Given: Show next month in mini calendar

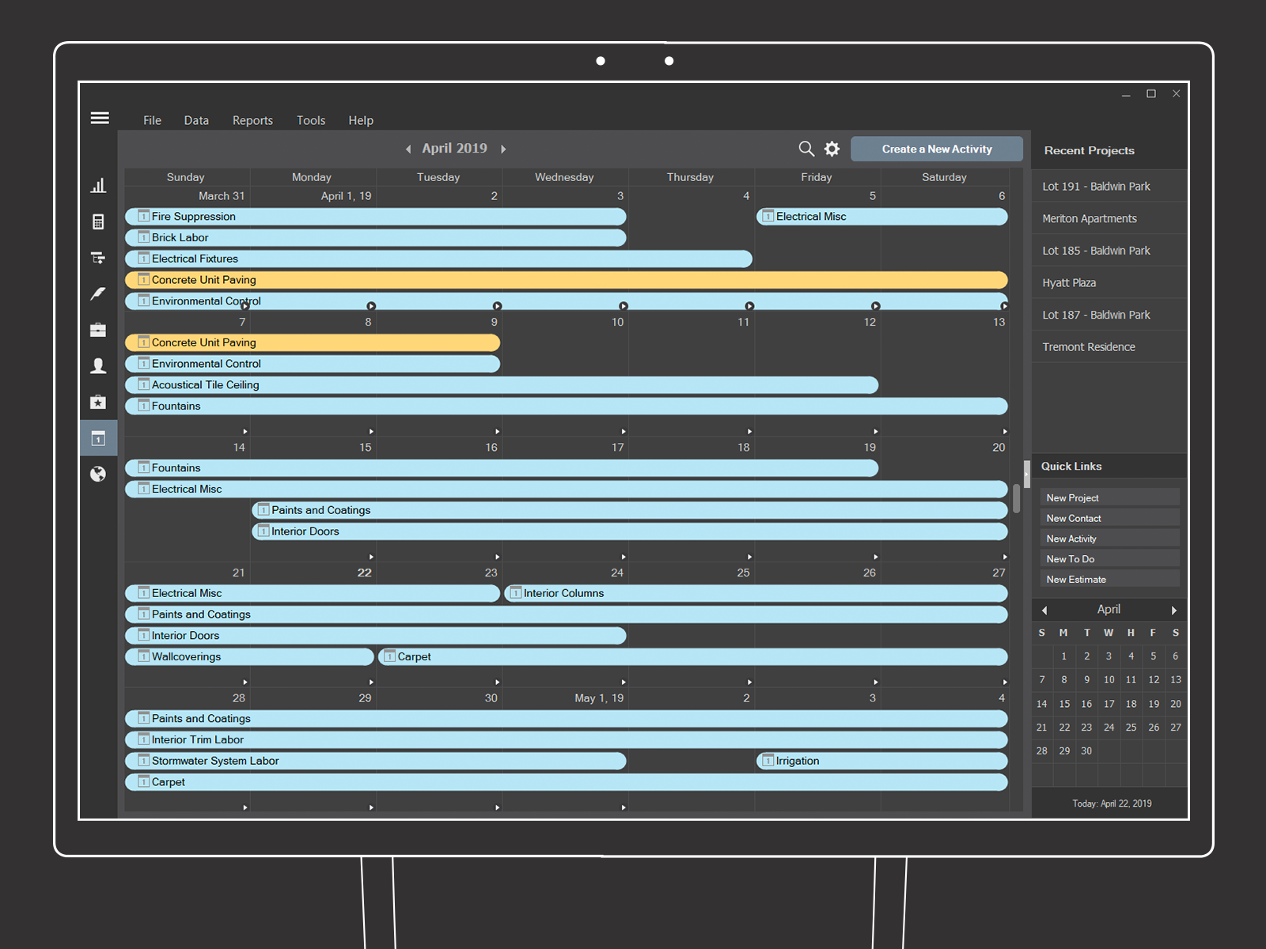Looking at the screenshot, I should point(1174,611).
